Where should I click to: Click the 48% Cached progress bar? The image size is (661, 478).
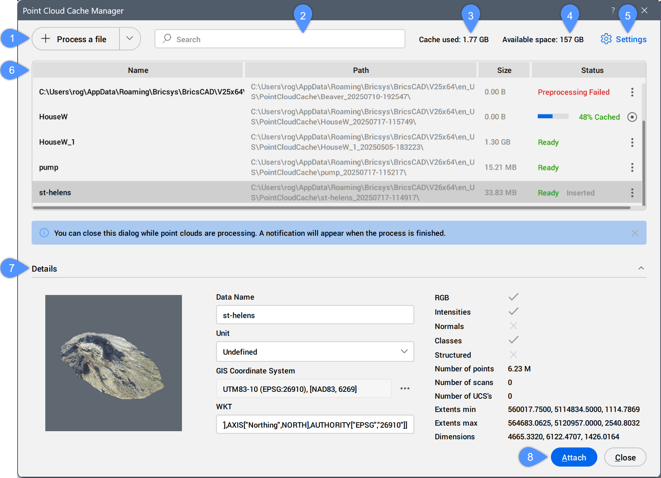point(552,117)
